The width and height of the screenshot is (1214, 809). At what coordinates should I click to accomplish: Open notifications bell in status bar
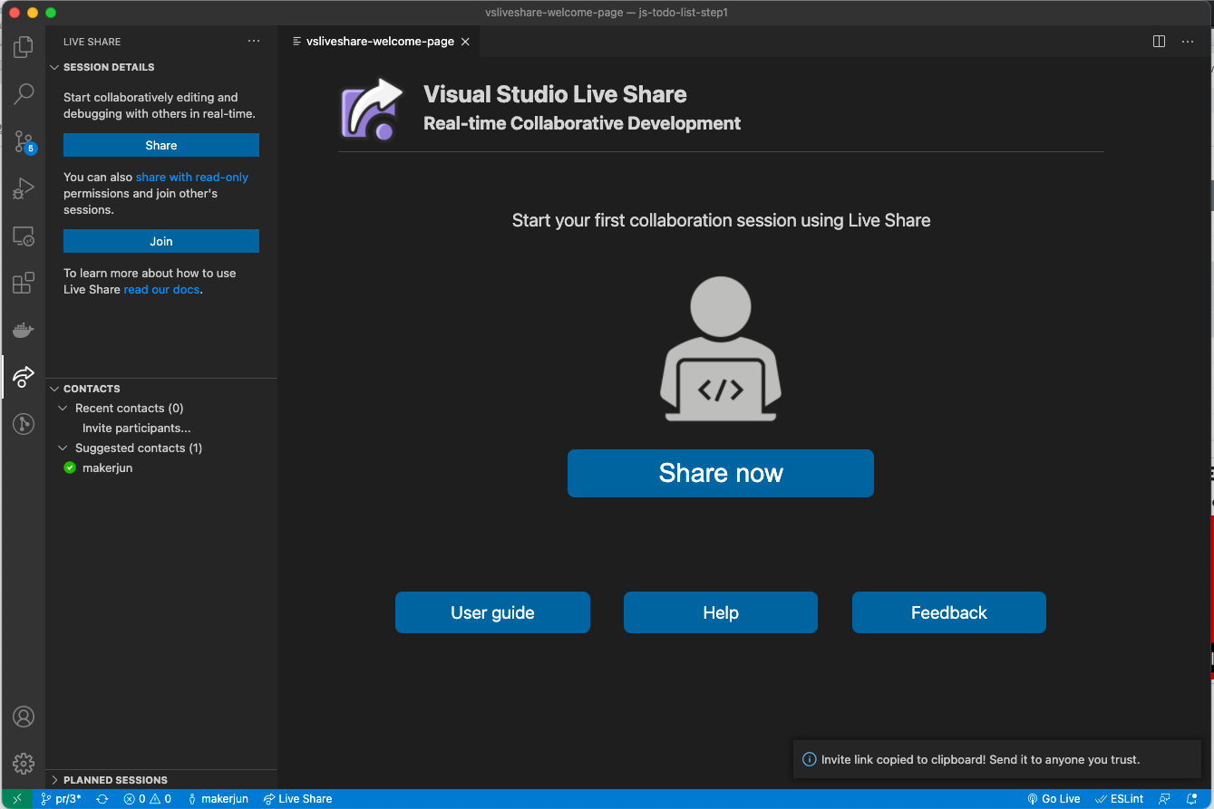pyautogui.click(x=1191, y=799)
